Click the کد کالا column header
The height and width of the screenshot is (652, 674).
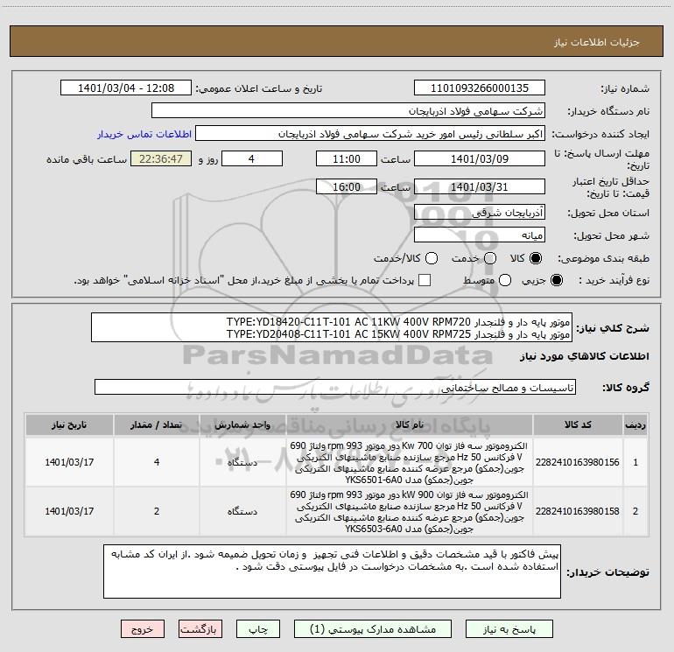(578, 425)
